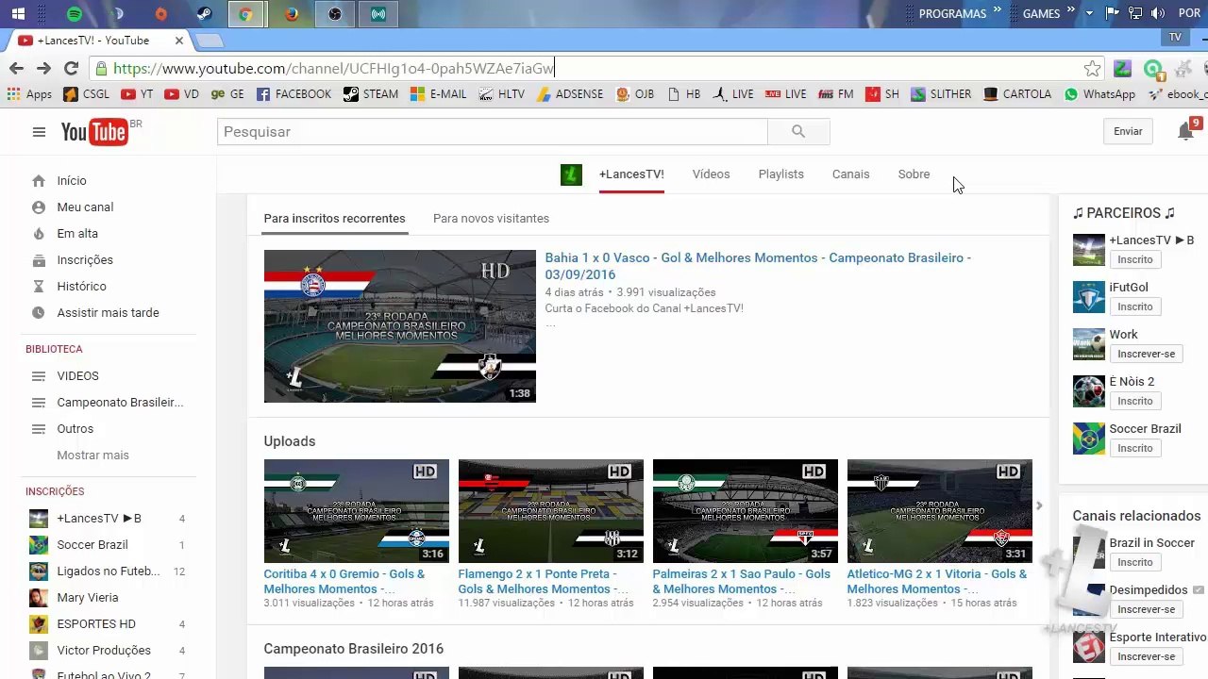The image size is (1208, 679).
Task: Open OBS Studio from the taskbar
Action: click(x=334, y=14)
